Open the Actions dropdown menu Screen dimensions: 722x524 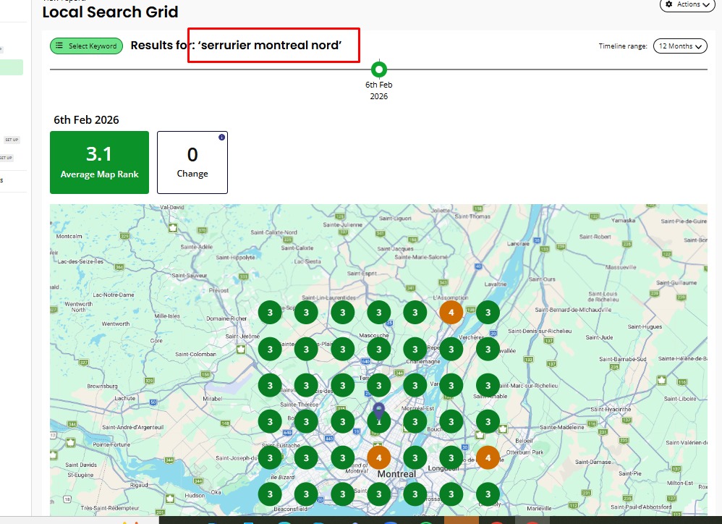point(687,4)
